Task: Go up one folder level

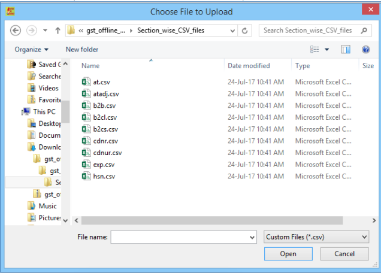Action: click(x=58, y=31)
